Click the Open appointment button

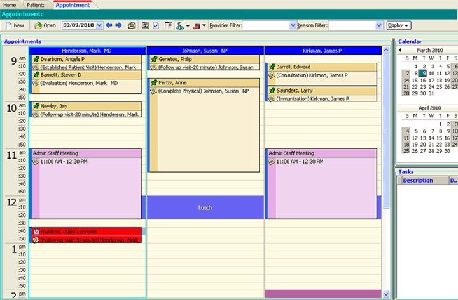pos(45,25)
